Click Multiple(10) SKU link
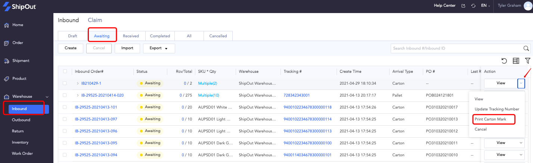Screen dimensions: 533x163 (209, 95)
